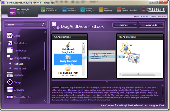The height and width of the screenshot is (111, 170).
Task: Click the atom icon in My Applications
Action: click(126, 48)
